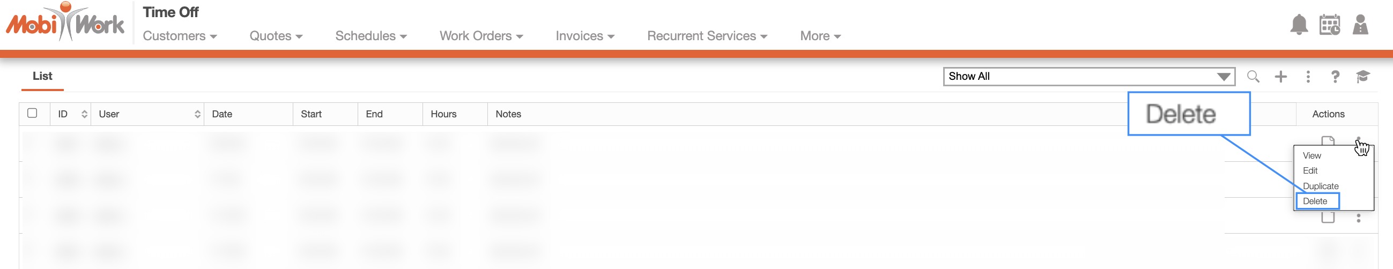Sort the list by ID column
The image size is (1393, 269).
click(84, 114)
